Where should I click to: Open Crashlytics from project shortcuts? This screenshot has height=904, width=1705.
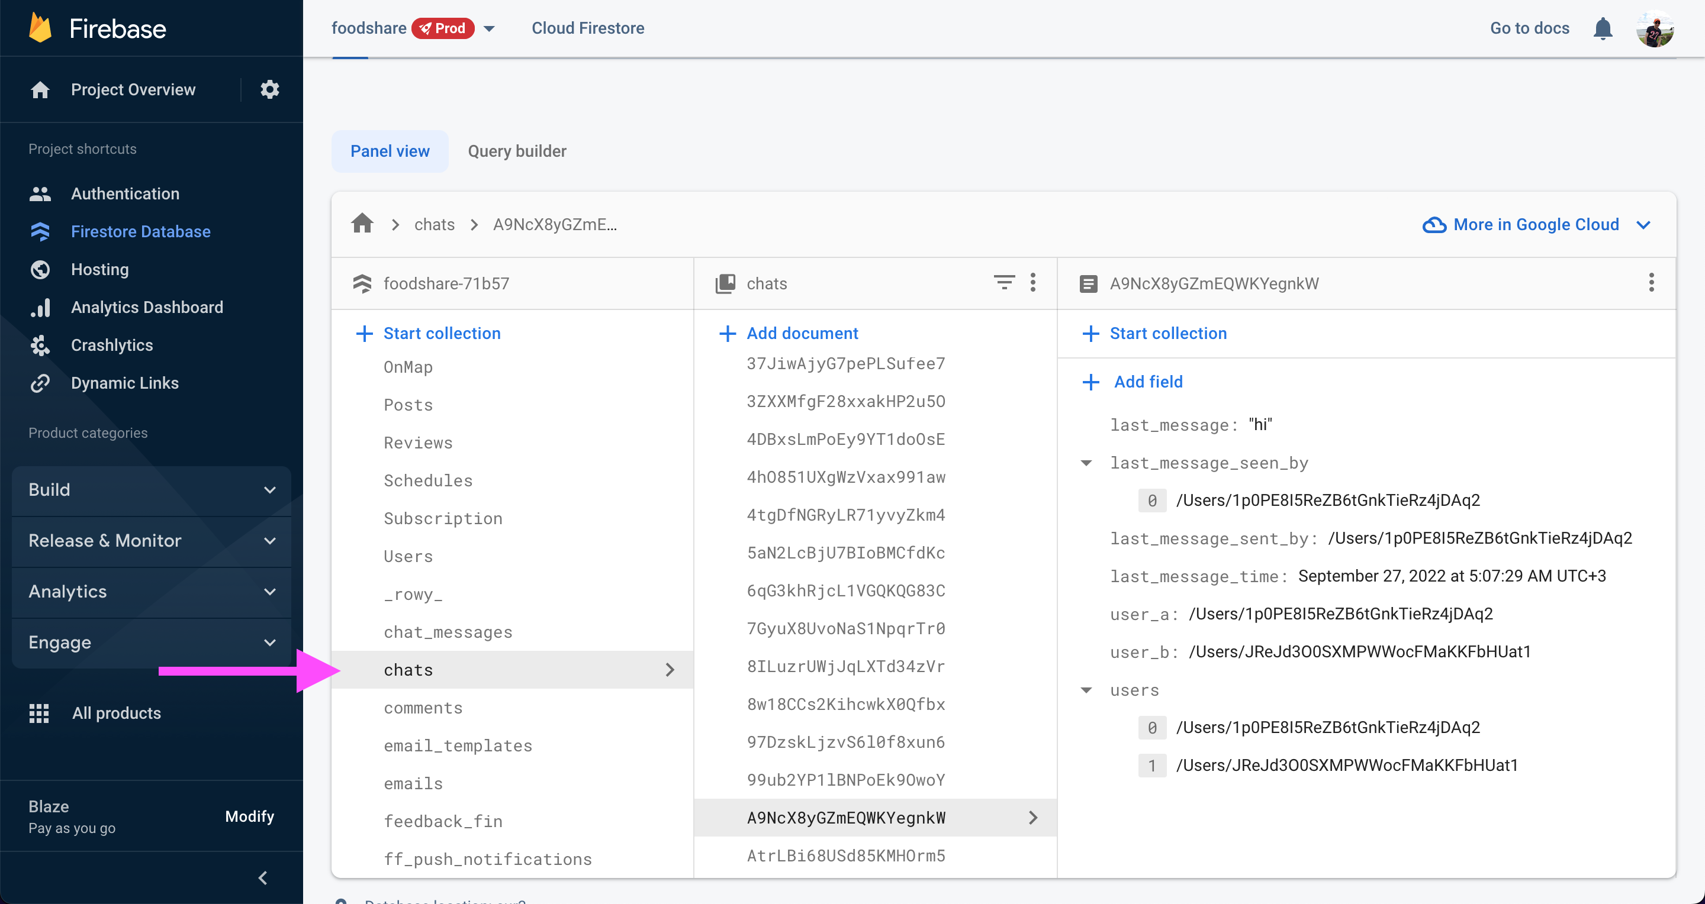click(111, 344)
